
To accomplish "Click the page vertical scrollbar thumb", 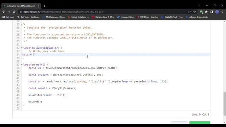I will point(225,104).
